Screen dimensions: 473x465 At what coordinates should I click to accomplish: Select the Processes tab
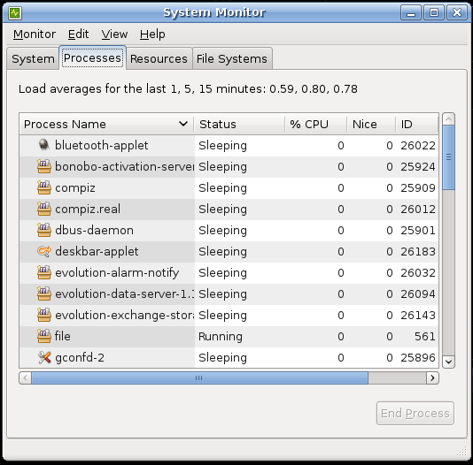point(92,57)
